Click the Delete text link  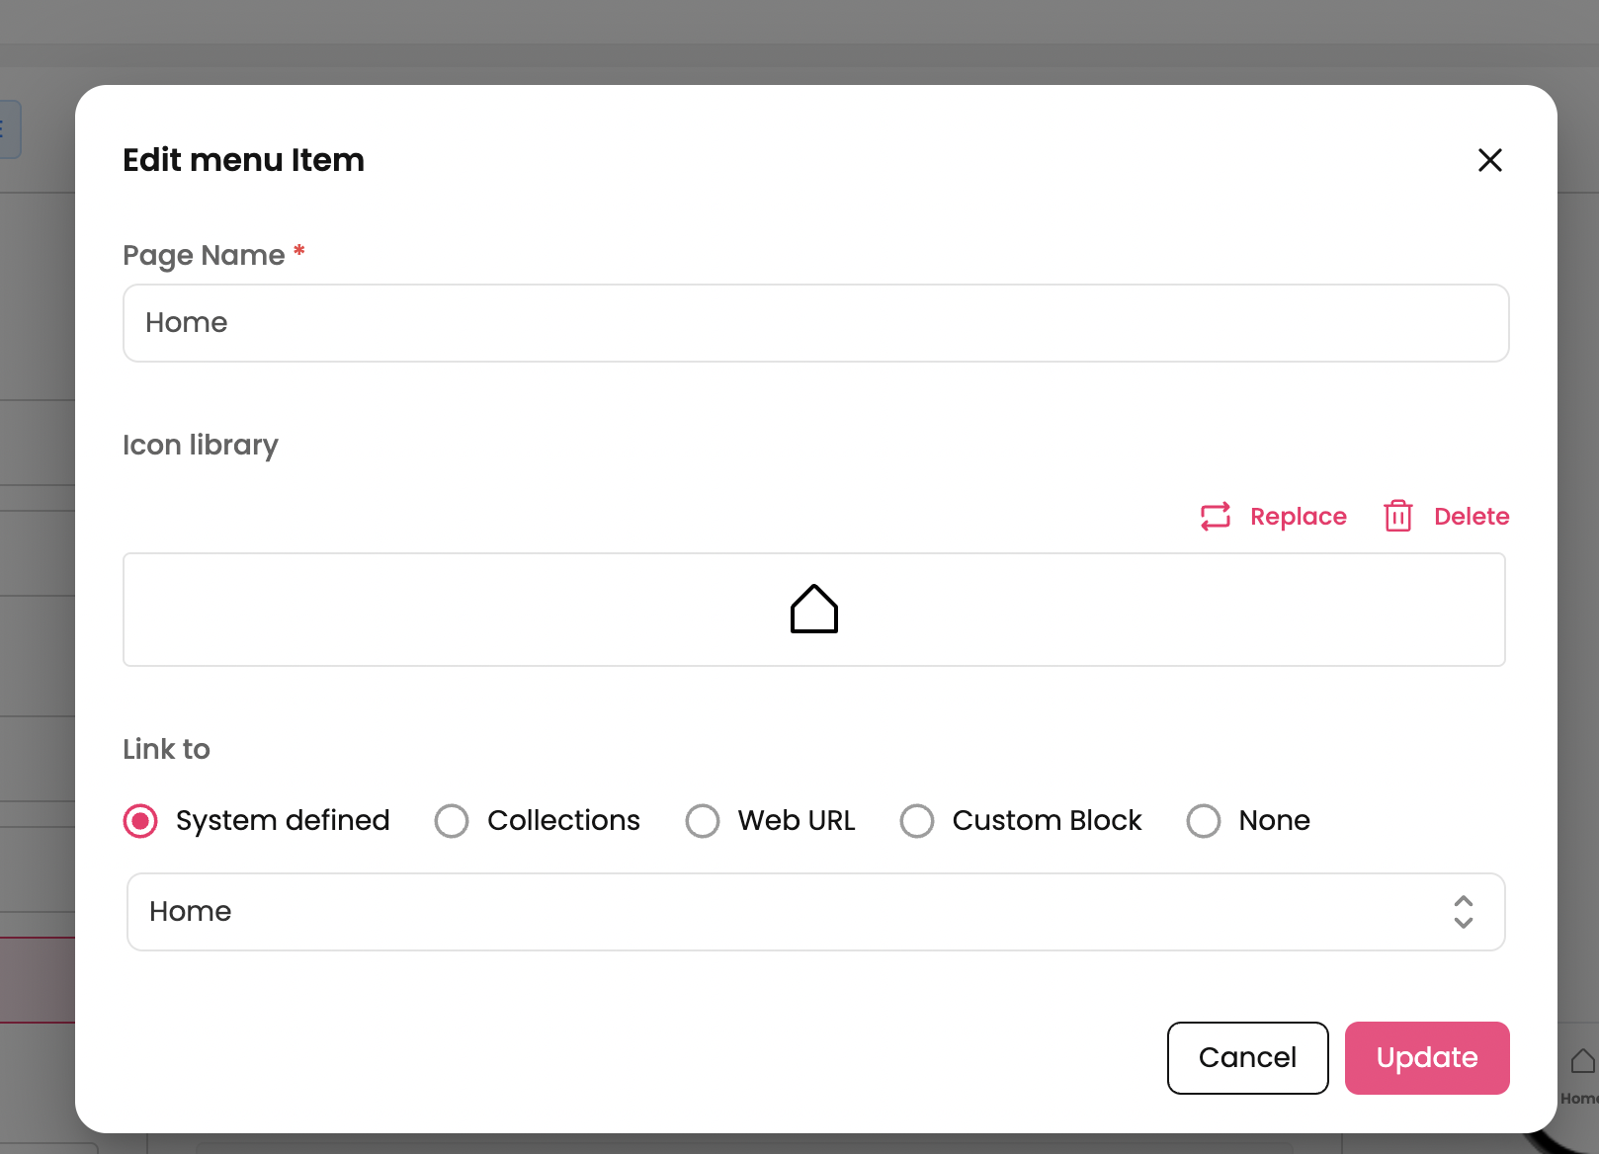tap(1471, 516)
